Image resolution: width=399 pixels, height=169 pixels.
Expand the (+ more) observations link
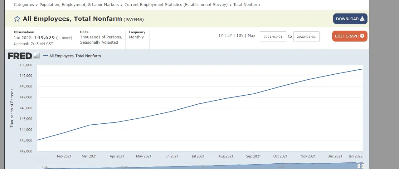(64, 38)
